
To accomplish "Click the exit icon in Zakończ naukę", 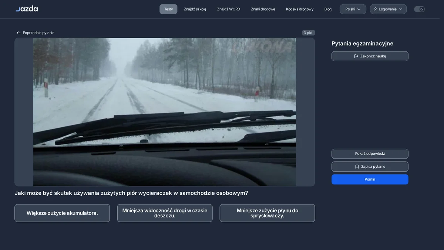I will 356,56.
